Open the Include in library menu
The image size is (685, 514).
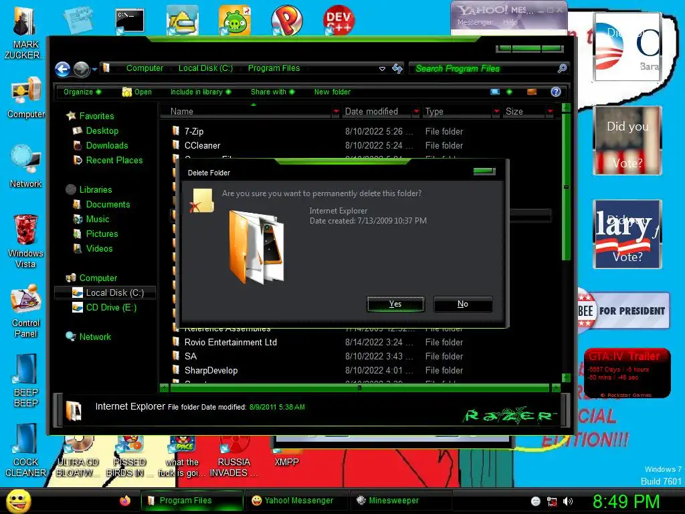[201, 92]
